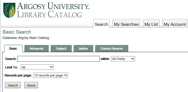Open the My List tab
This screenshot has height=92, width=188.
[151, 24]
